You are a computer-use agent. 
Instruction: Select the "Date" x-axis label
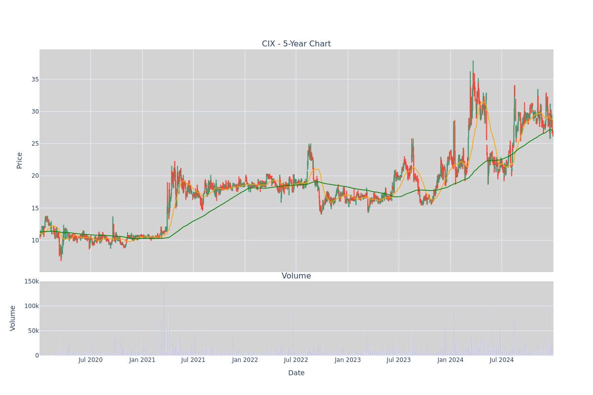[296, 373]
